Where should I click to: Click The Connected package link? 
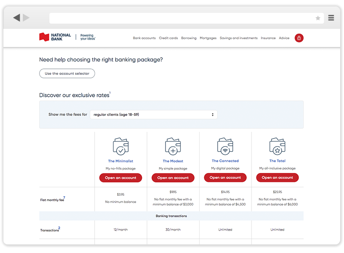[x=225, y=161]
